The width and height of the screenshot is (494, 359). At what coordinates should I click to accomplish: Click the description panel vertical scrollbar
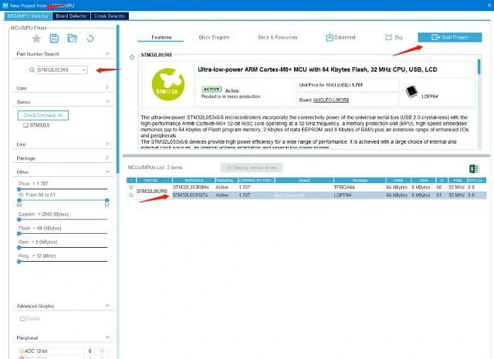pos(479,67)
